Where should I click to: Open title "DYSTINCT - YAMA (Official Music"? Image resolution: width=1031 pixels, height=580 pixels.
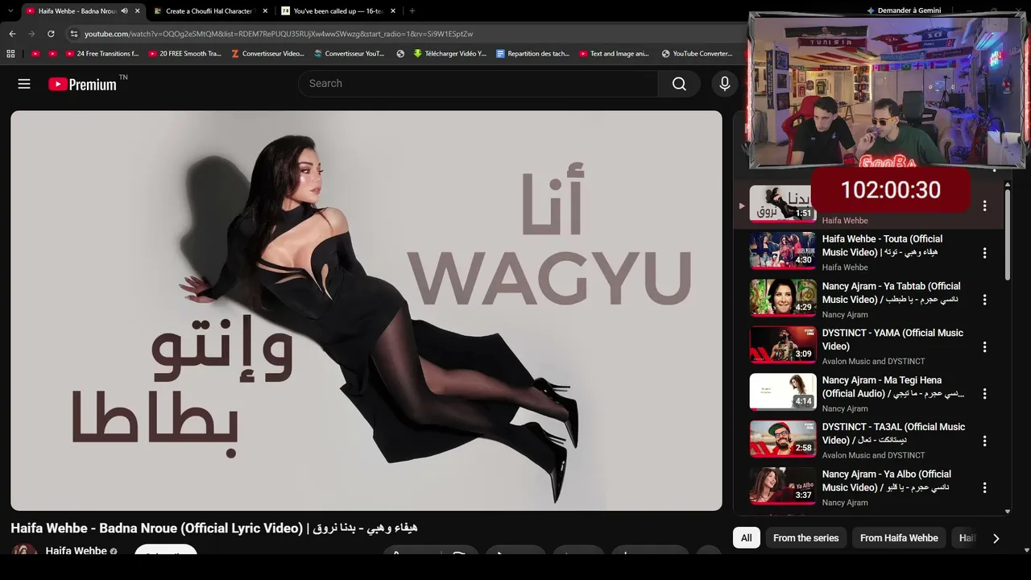point(892,333)
